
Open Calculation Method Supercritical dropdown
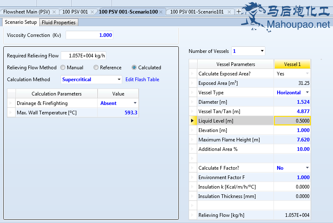[119, 80]
